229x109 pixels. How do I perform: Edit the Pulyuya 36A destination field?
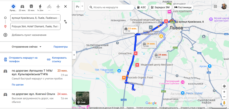[35, 26]
